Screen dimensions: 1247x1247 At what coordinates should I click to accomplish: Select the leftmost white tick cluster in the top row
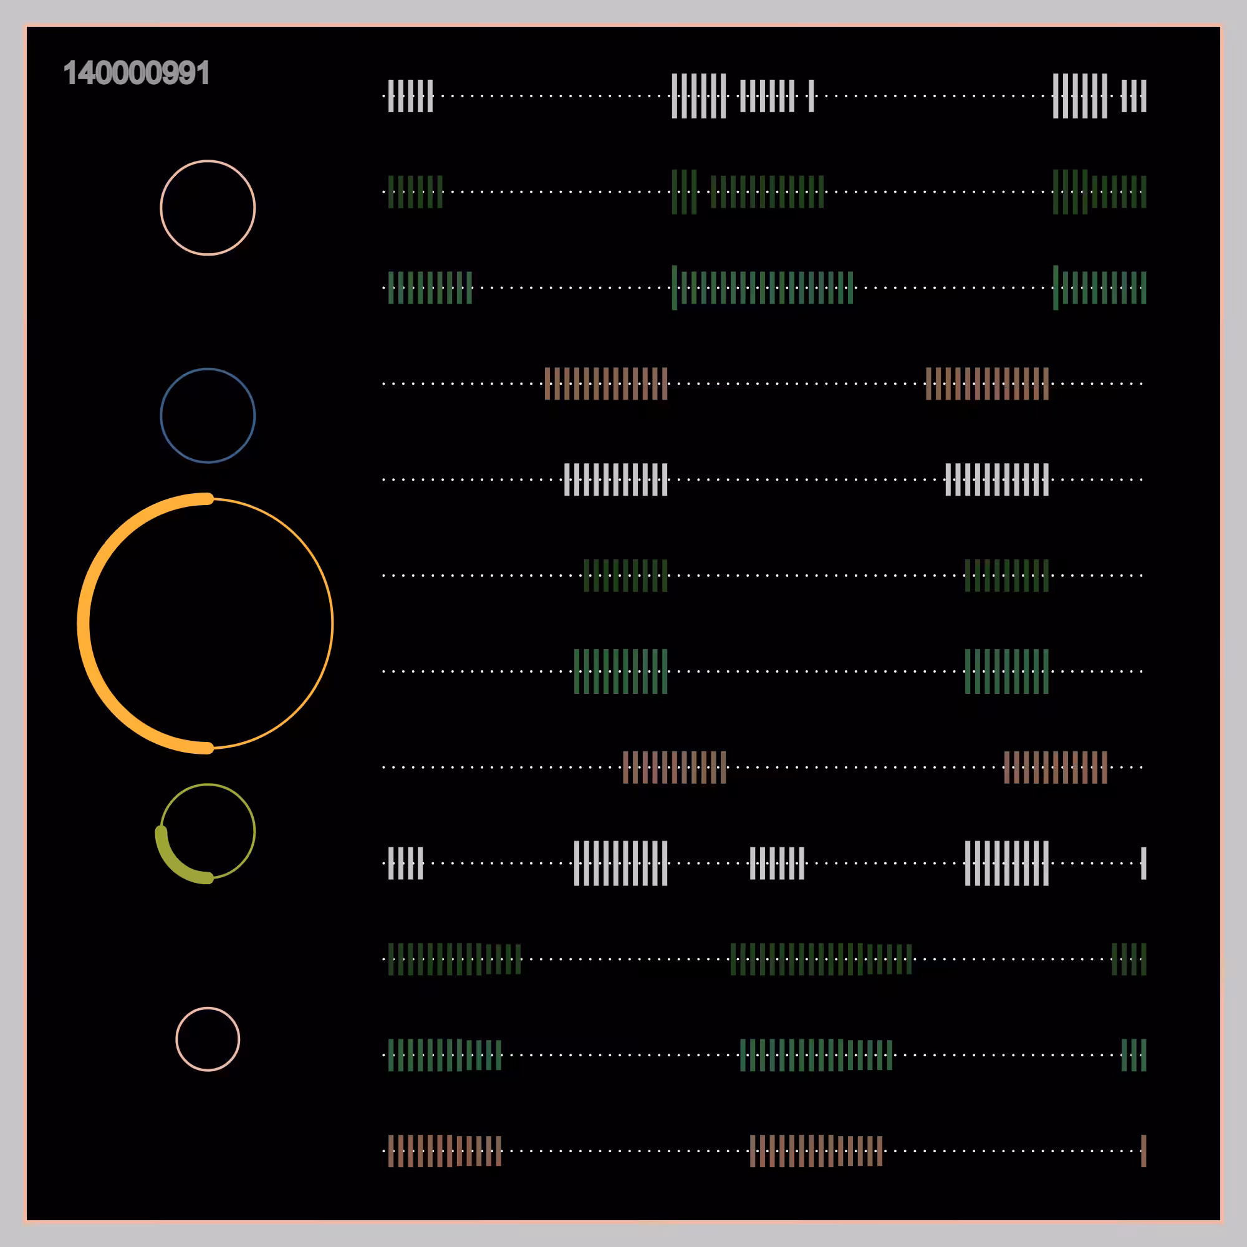(x=410, y=96)
